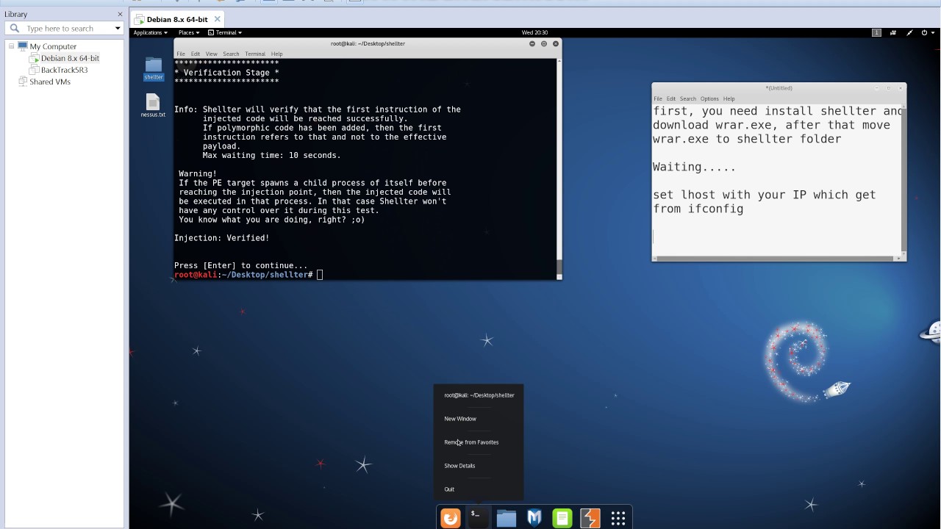Open the terminal View menu
This screenshot has height=529, width=941.
[x=211, y=54]
